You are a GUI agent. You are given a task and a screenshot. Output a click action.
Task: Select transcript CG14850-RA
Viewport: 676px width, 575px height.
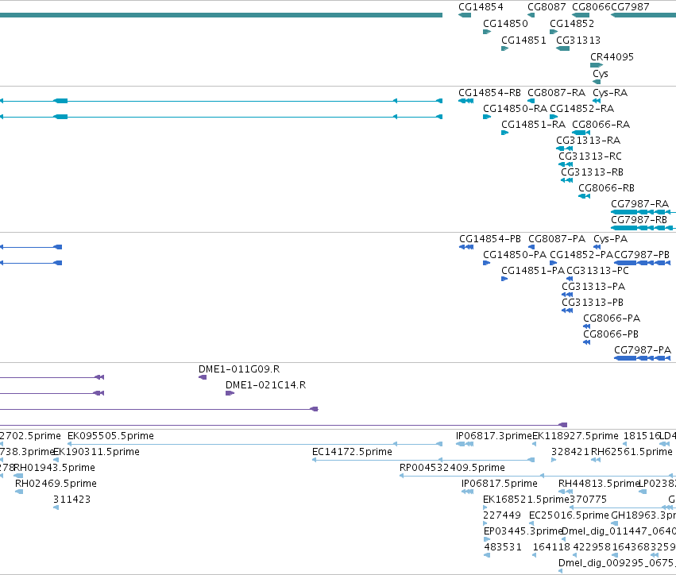[515, 109]
